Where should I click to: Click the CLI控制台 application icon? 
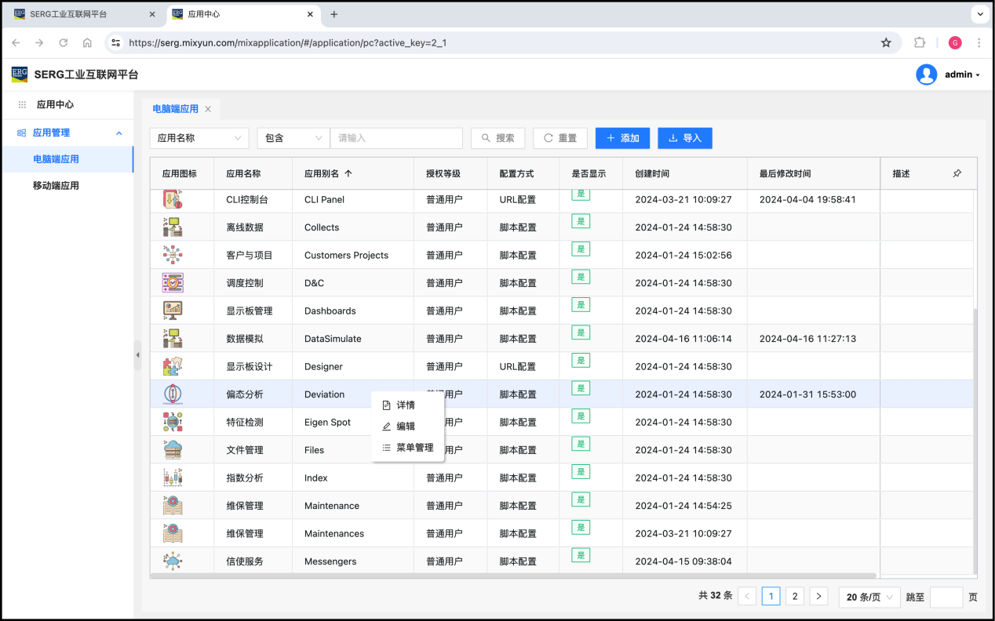coord(173,199)
